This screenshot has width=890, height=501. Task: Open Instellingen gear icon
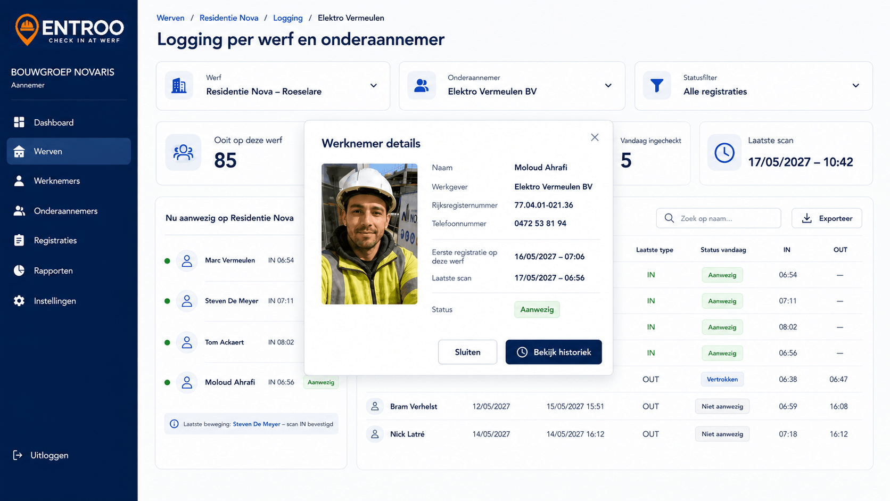pos(19,301)
